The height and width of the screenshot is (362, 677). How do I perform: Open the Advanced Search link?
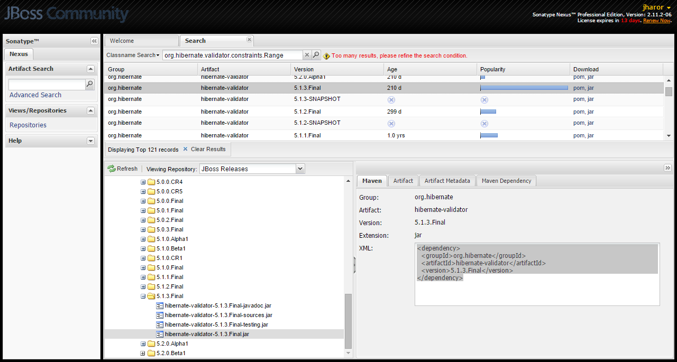[35, 95]
